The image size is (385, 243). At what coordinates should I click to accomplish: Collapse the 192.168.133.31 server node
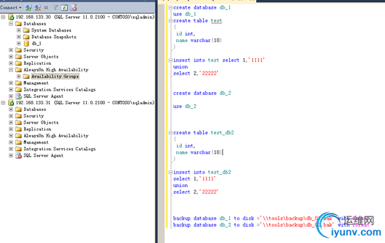point(3,103)
